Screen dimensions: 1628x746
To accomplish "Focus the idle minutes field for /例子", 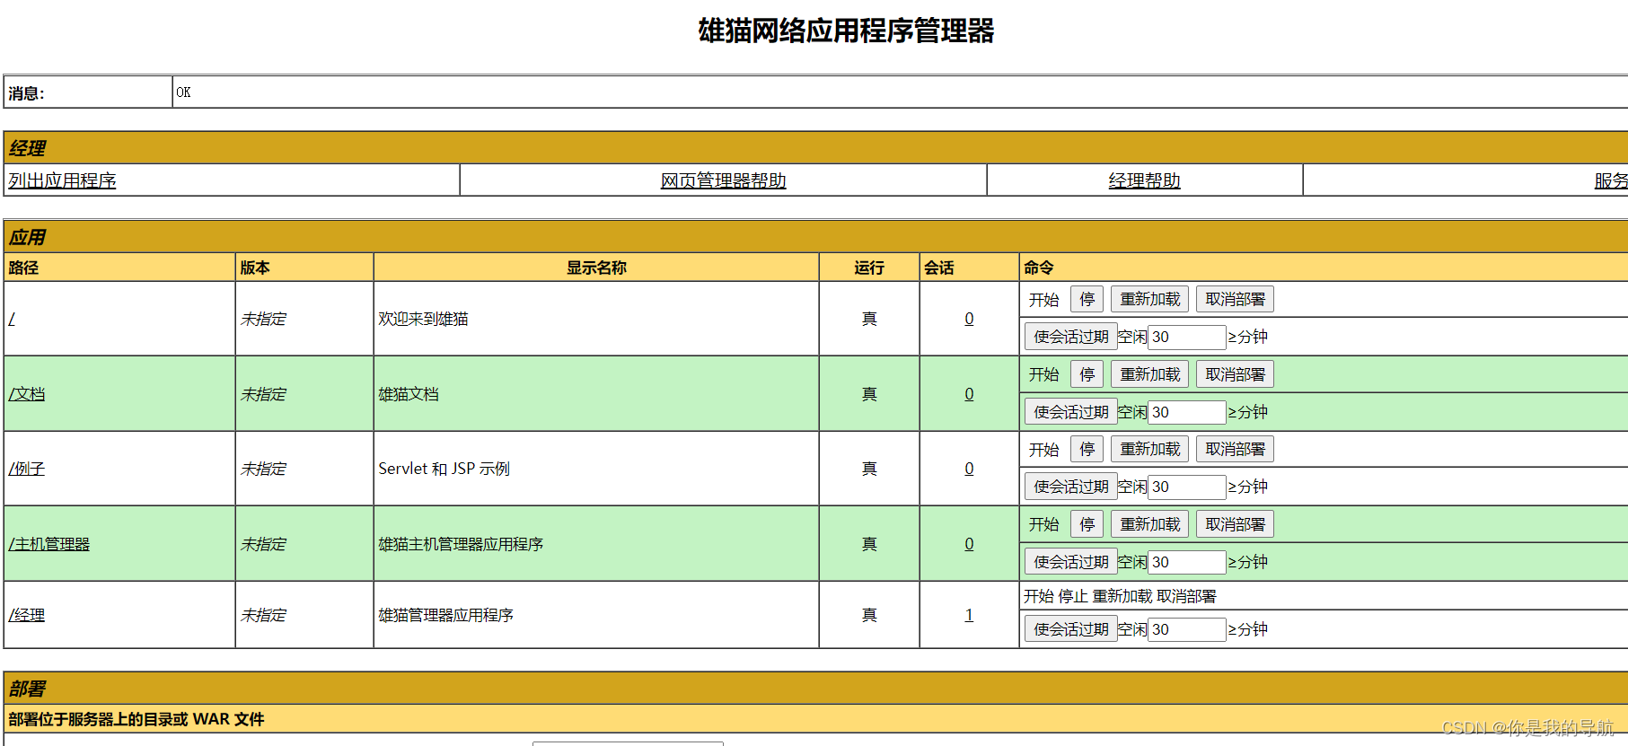I will point(1187,487).
